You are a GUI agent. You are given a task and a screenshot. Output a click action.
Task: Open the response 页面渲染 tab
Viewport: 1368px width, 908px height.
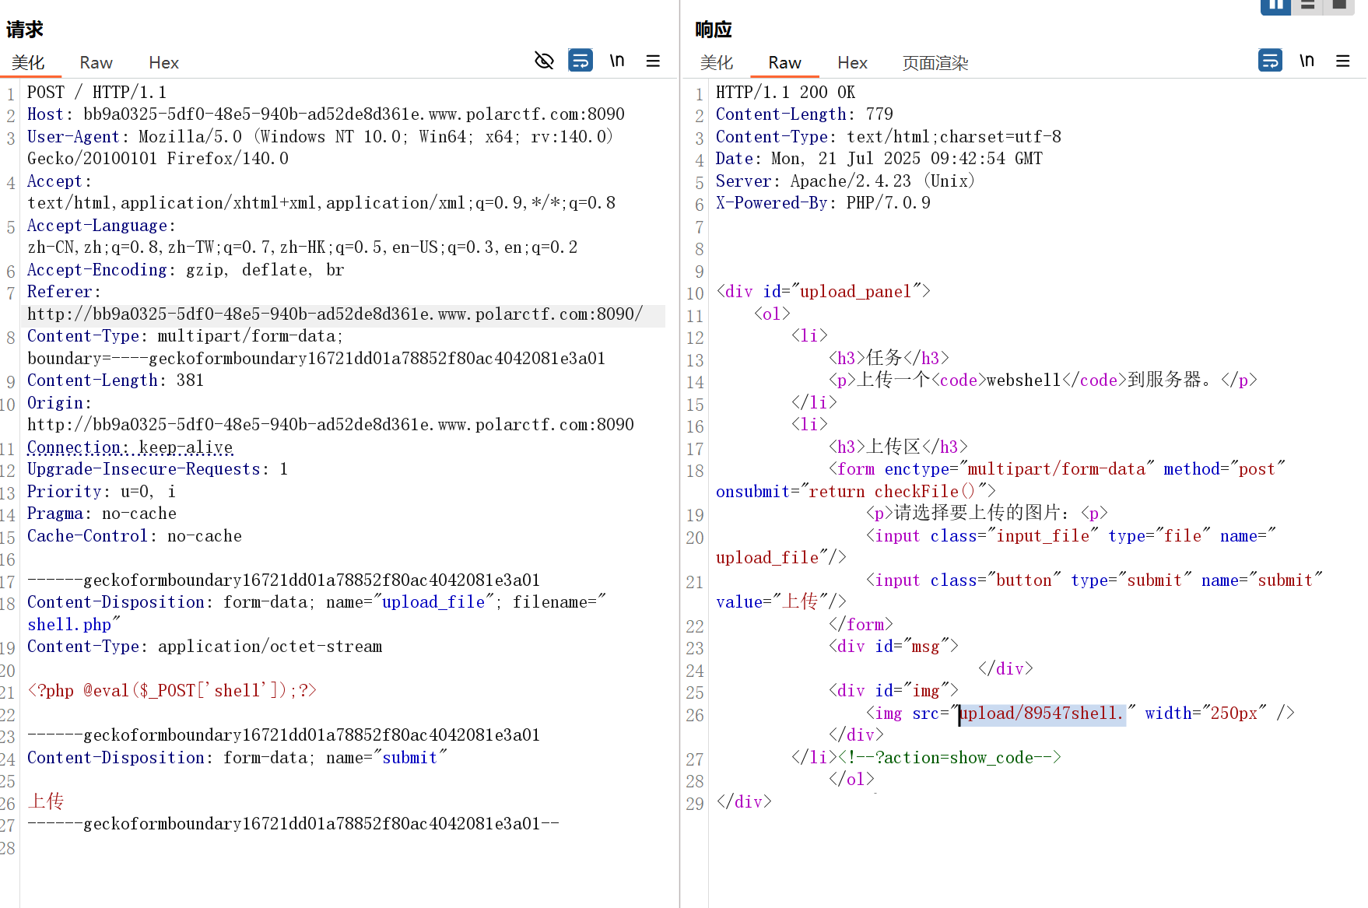(x=935, y=62)
